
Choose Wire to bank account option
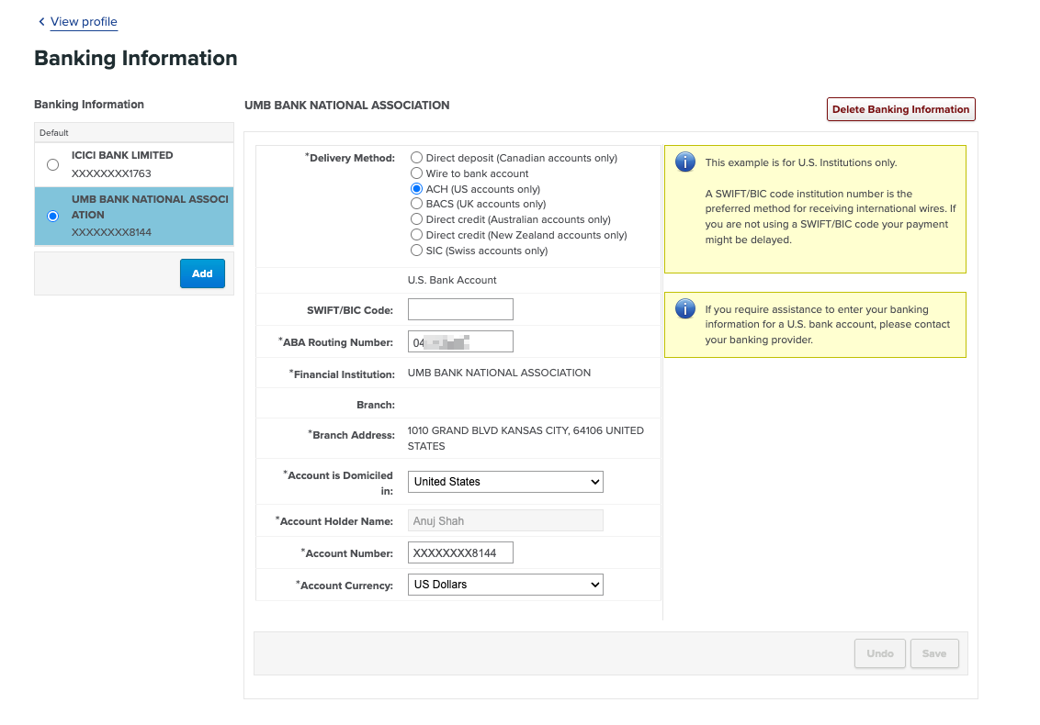pyautogui.click(x=416, y=173)
